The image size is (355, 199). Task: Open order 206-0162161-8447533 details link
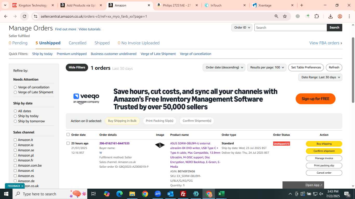(114, 143)
